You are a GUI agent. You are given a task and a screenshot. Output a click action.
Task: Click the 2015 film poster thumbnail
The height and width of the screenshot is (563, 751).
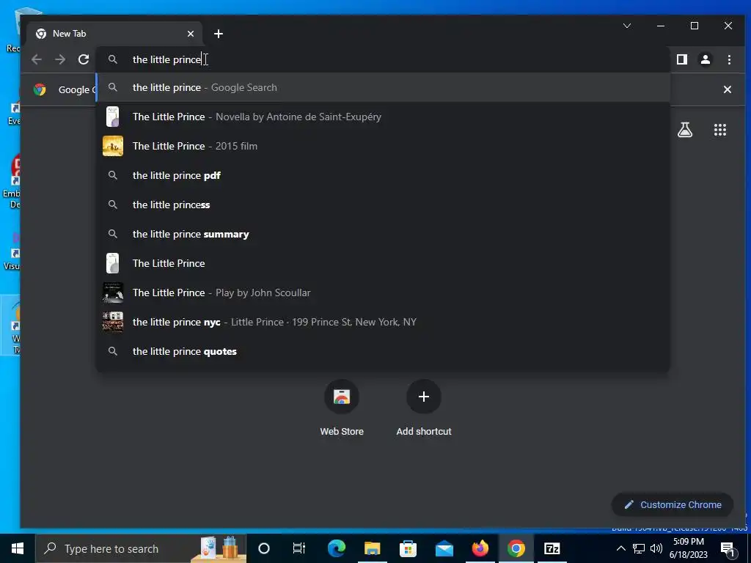(113, 146)
